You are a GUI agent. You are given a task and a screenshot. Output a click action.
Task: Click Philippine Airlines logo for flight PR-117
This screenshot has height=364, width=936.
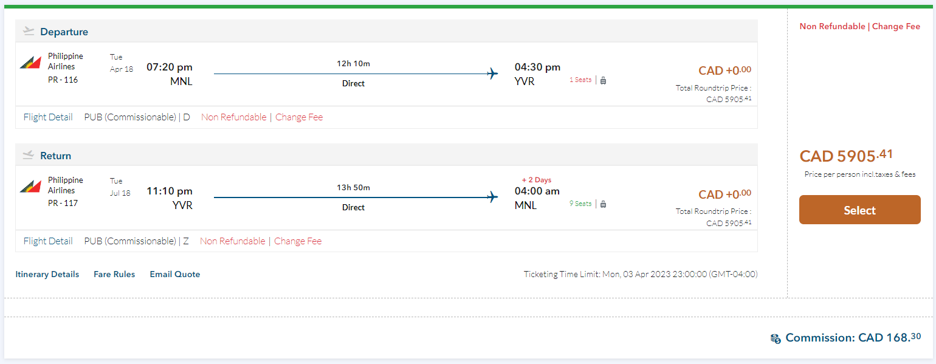[30, 187]
